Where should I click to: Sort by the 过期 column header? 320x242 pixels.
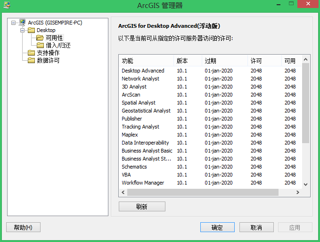click(x=225, y=61)
